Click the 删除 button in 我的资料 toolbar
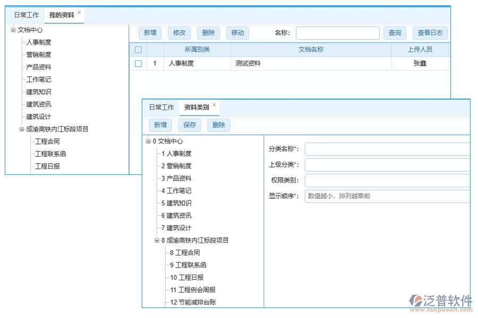This screenshot has height=318, width=478. (x=208, y=32)
